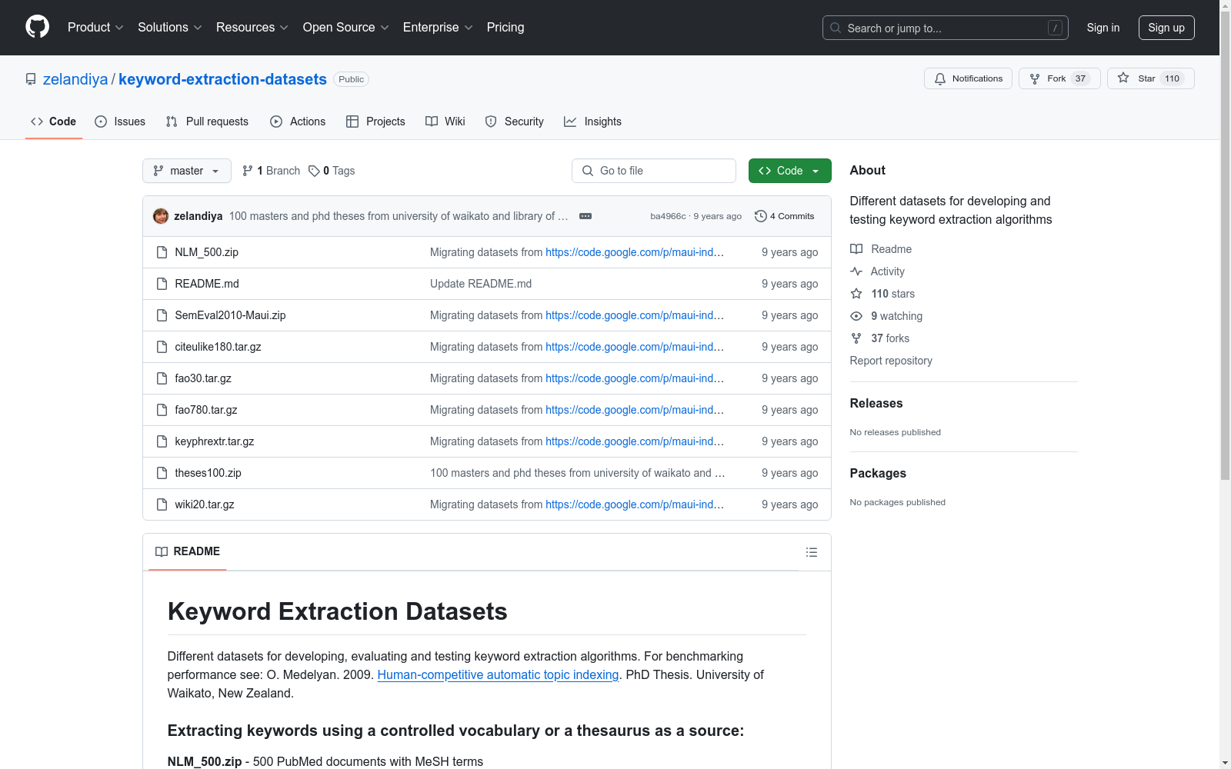Open the SemEval2010-Maui.zip file
This screenshot has width=1231, height=769.
[230, 315]
